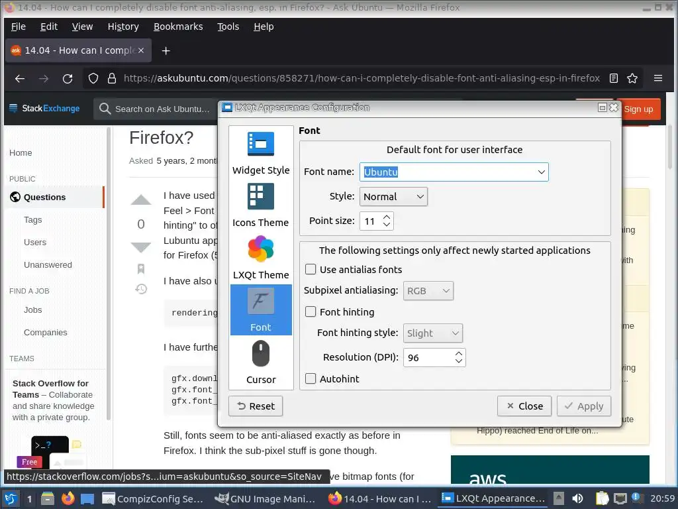The image size is (678, 509).
Task: Open the Edit menu
Action: tap(49, 27)
